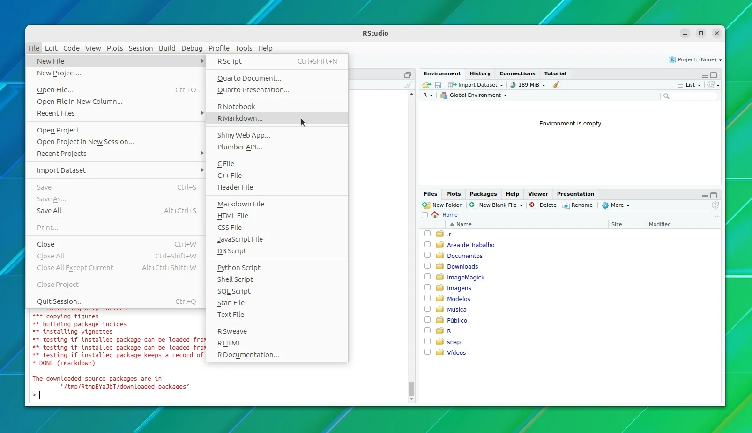This screenshot has width=752, height=433.
Task: Click the console vertical scrollbar thumb
Action: click(411, 389)
